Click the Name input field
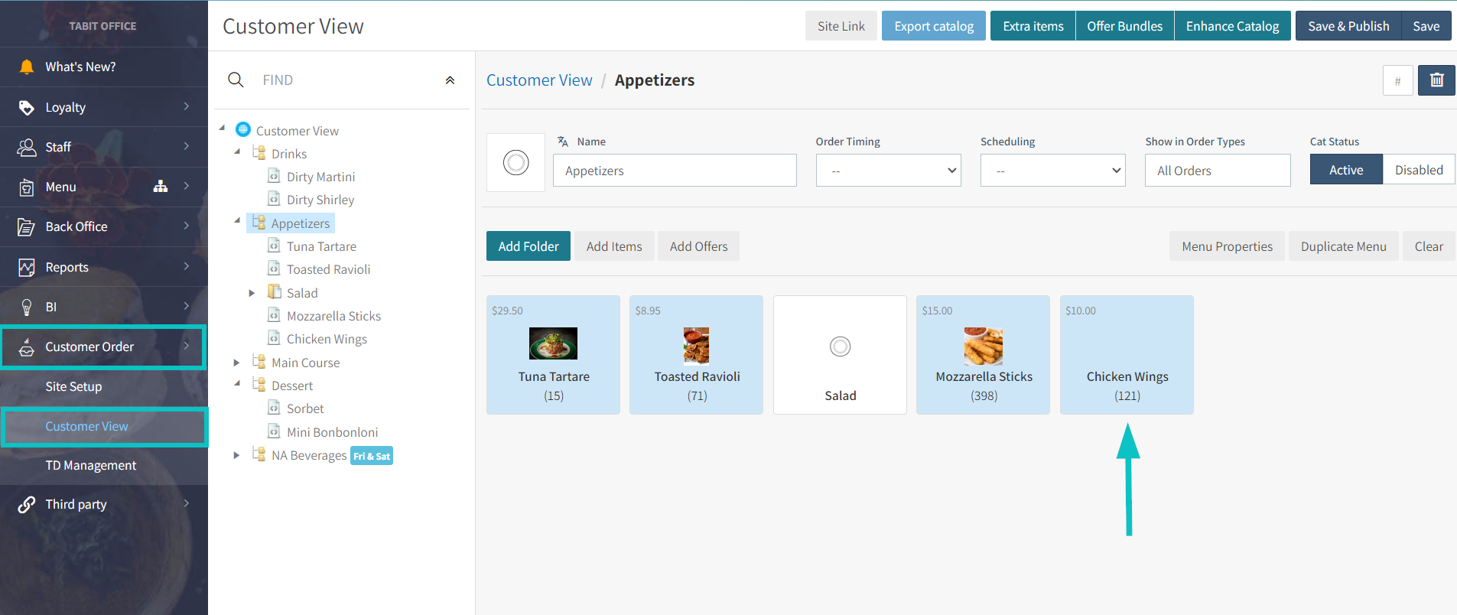1457x615 pixels. 675,171
